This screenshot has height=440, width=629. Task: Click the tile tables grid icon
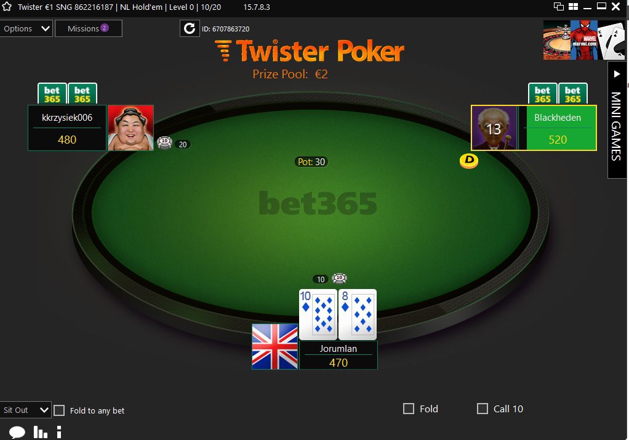pyautogui.click(x=573, y=6)
